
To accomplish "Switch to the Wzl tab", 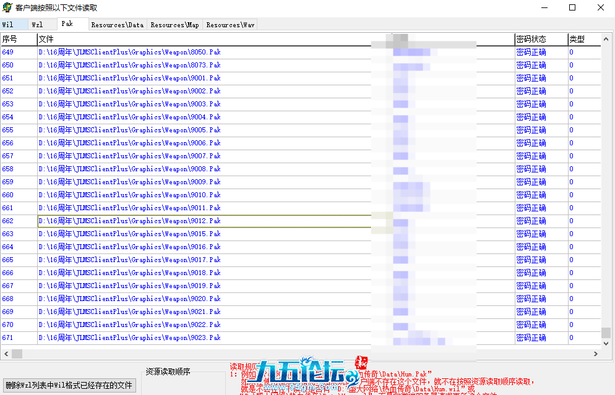I will pyautogui.click(x=43, y=25).
